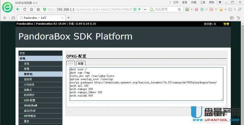Click the 管理 link in top bar
The image size is (244, 125).
226,24
